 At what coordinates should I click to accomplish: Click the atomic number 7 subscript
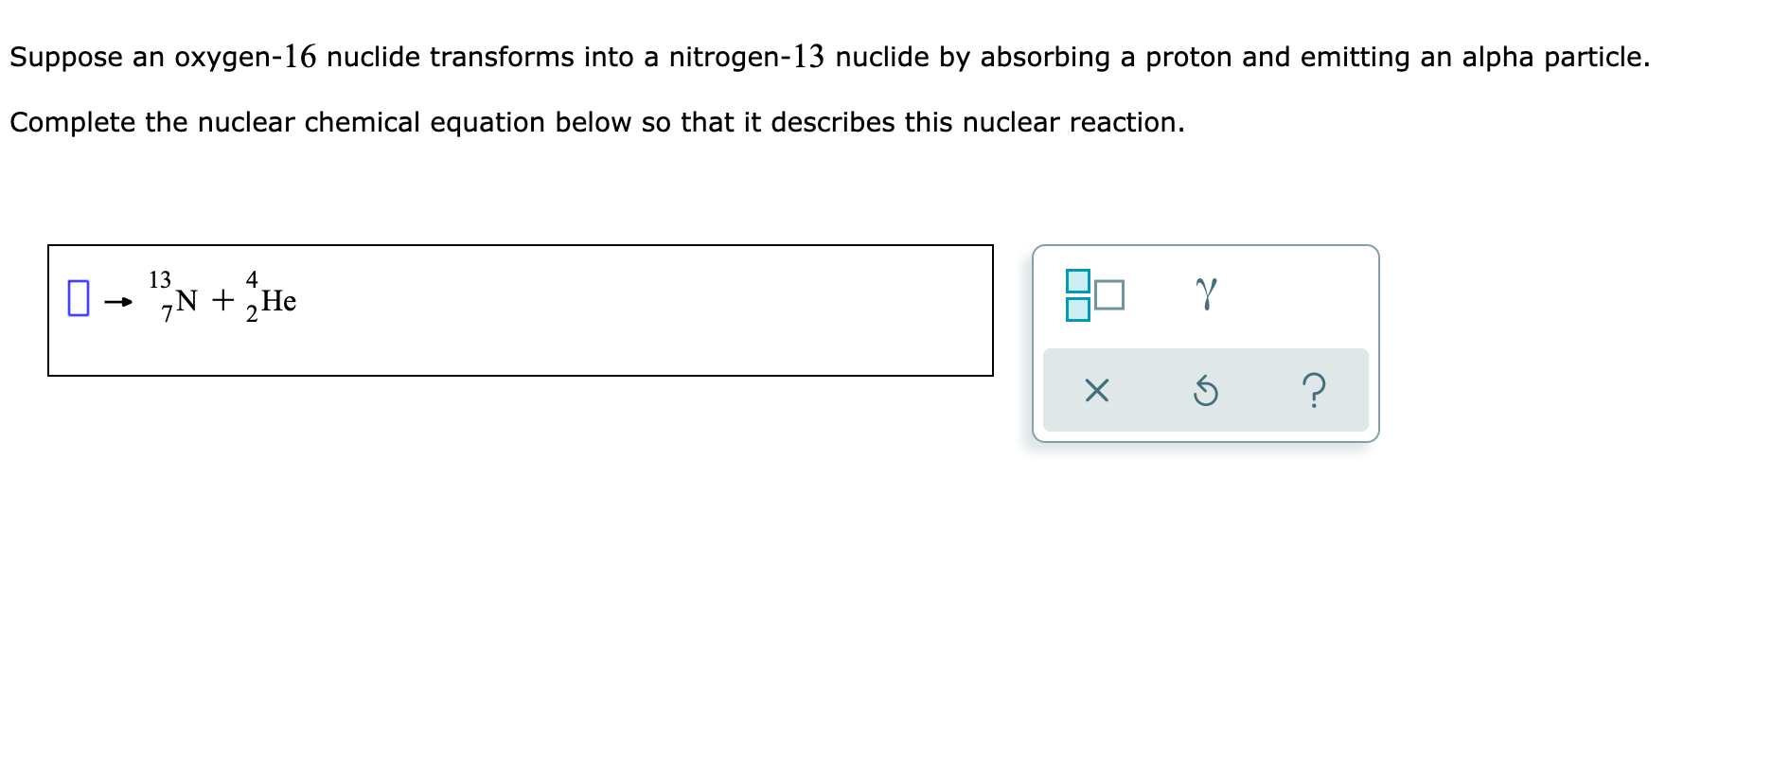(x=165, y=313)
